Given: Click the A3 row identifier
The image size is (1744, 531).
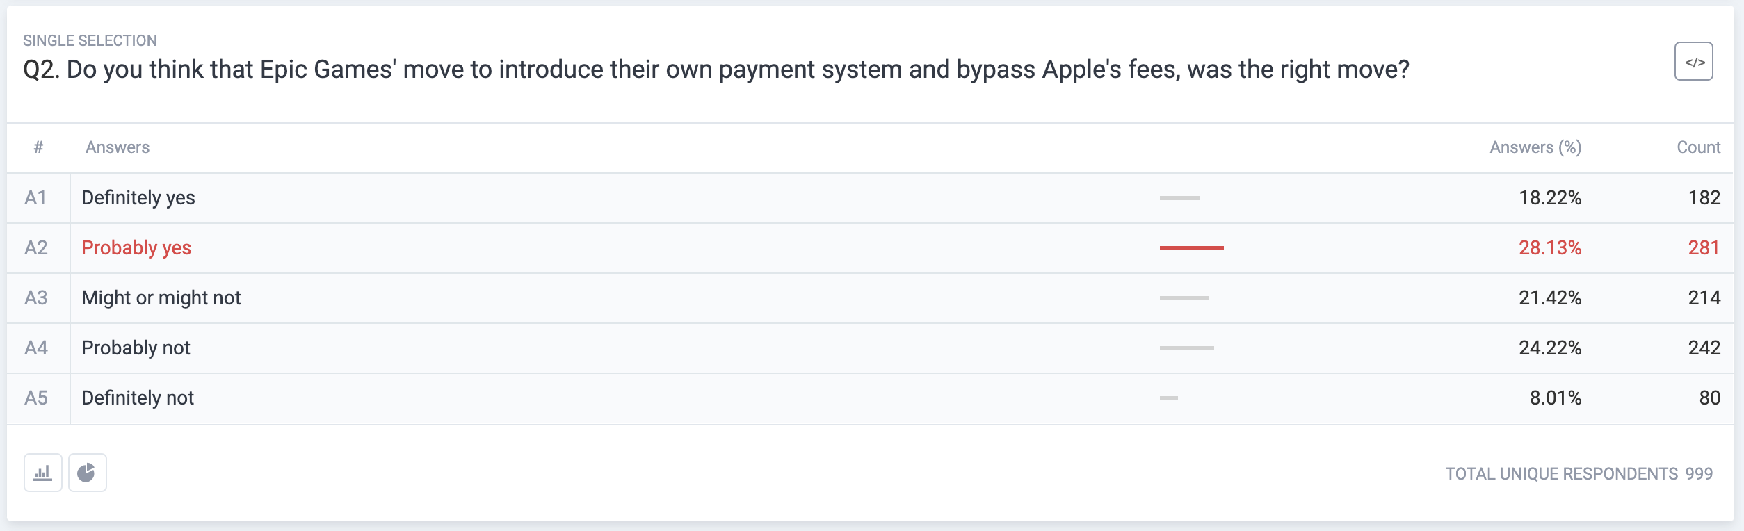Looking at the screenshot, I should tap(36, 298).
